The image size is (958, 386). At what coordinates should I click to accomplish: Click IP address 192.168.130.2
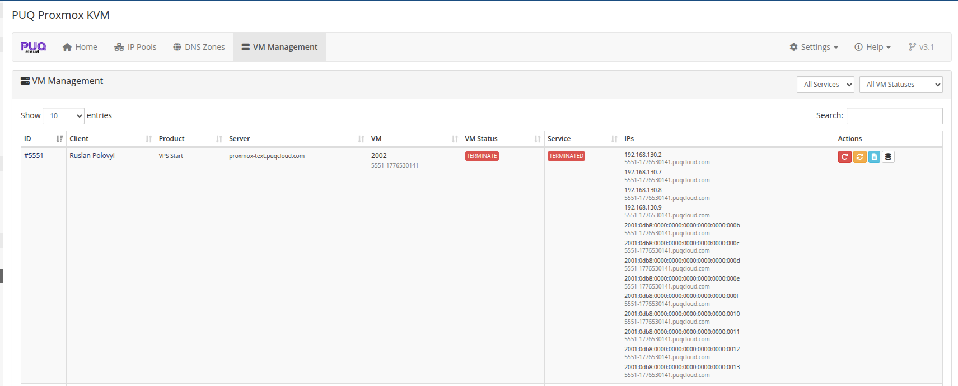pos(643,155)
